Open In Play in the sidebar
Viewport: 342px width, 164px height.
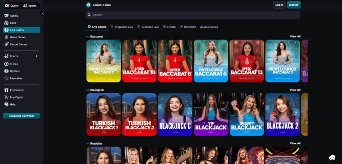[21, 64]
